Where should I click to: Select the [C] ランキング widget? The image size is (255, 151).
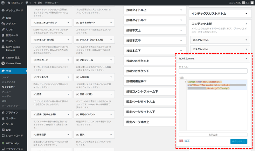51,77
